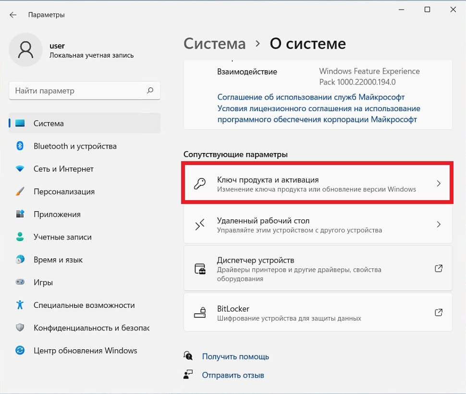
Task: Click the back arrow in the title bar
Action: pos(13,15)
